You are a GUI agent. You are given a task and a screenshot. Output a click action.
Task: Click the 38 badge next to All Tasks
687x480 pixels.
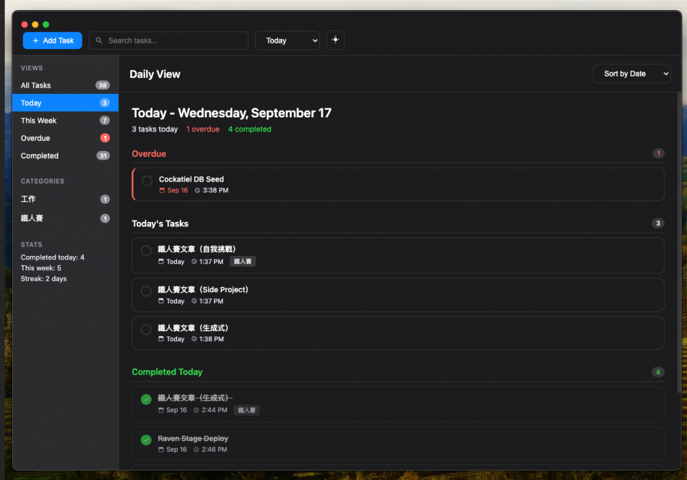(103, 85)
